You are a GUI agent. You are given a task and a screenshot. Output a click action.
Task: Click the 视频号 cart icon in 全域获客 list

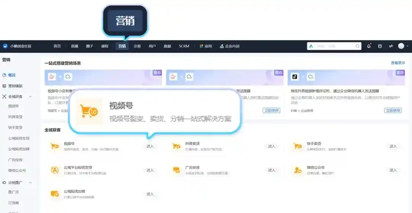(55, 146)
